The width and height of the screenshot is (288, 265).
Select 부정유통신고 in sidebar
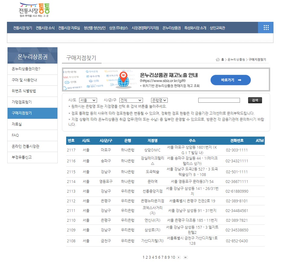pyautogui.click(x=33, y=157)
